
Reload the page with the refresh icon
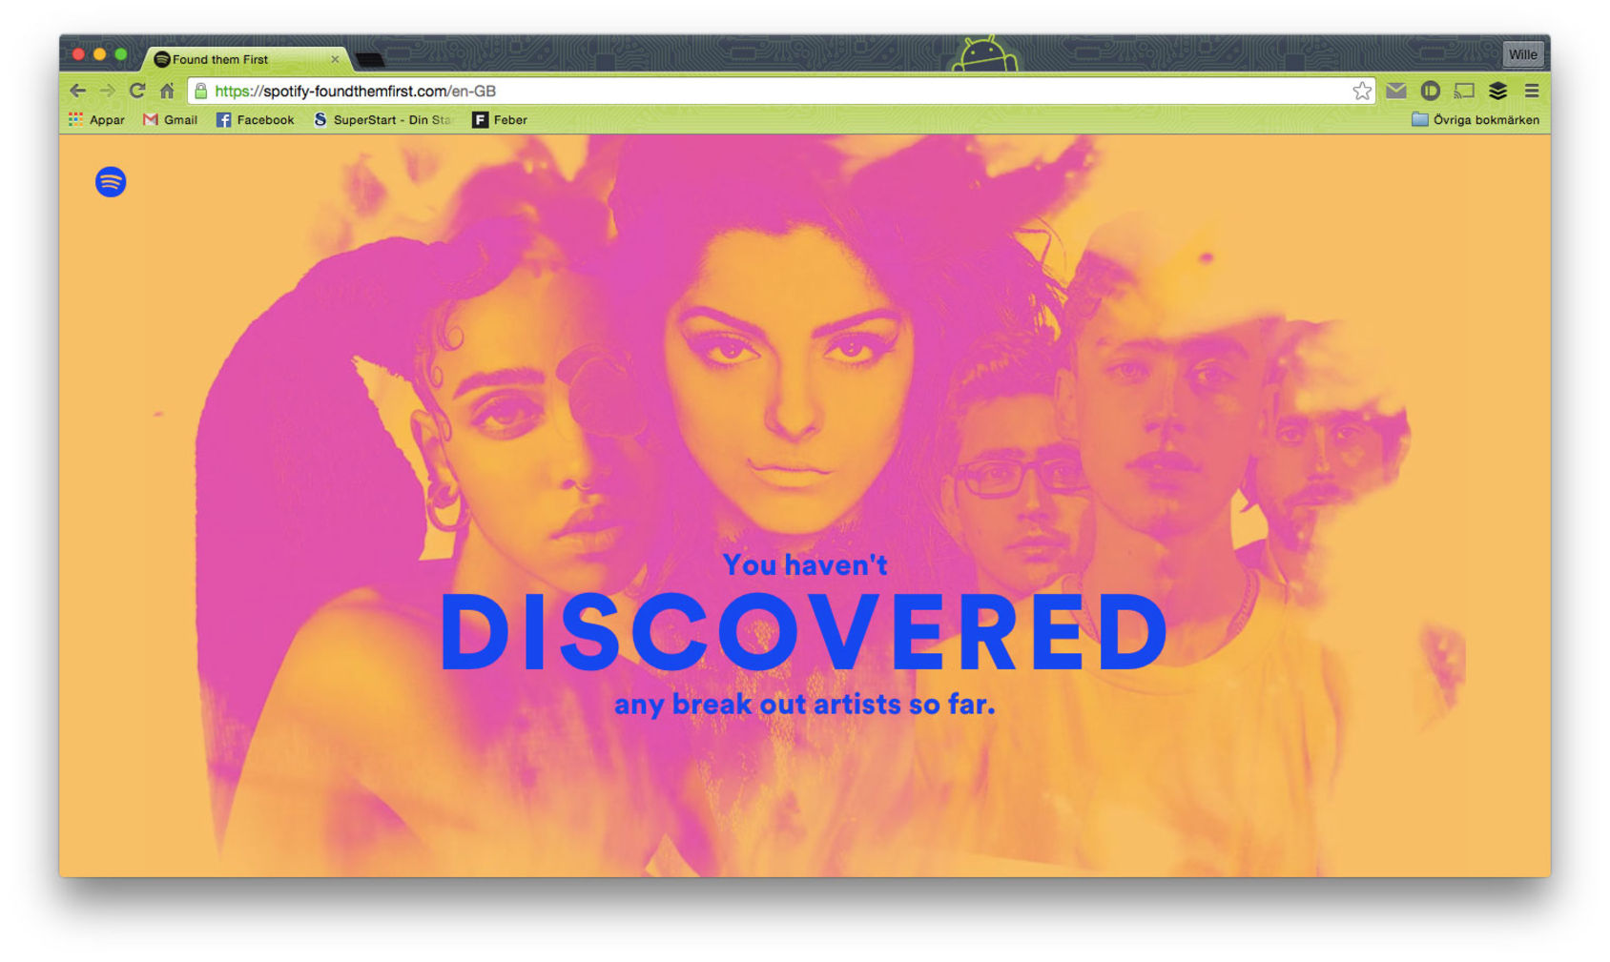click(x=137, y=91)
